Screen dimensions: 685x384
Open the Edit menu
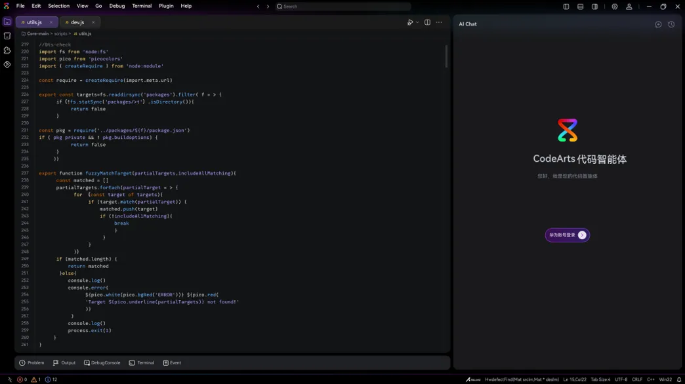(36, 6)
